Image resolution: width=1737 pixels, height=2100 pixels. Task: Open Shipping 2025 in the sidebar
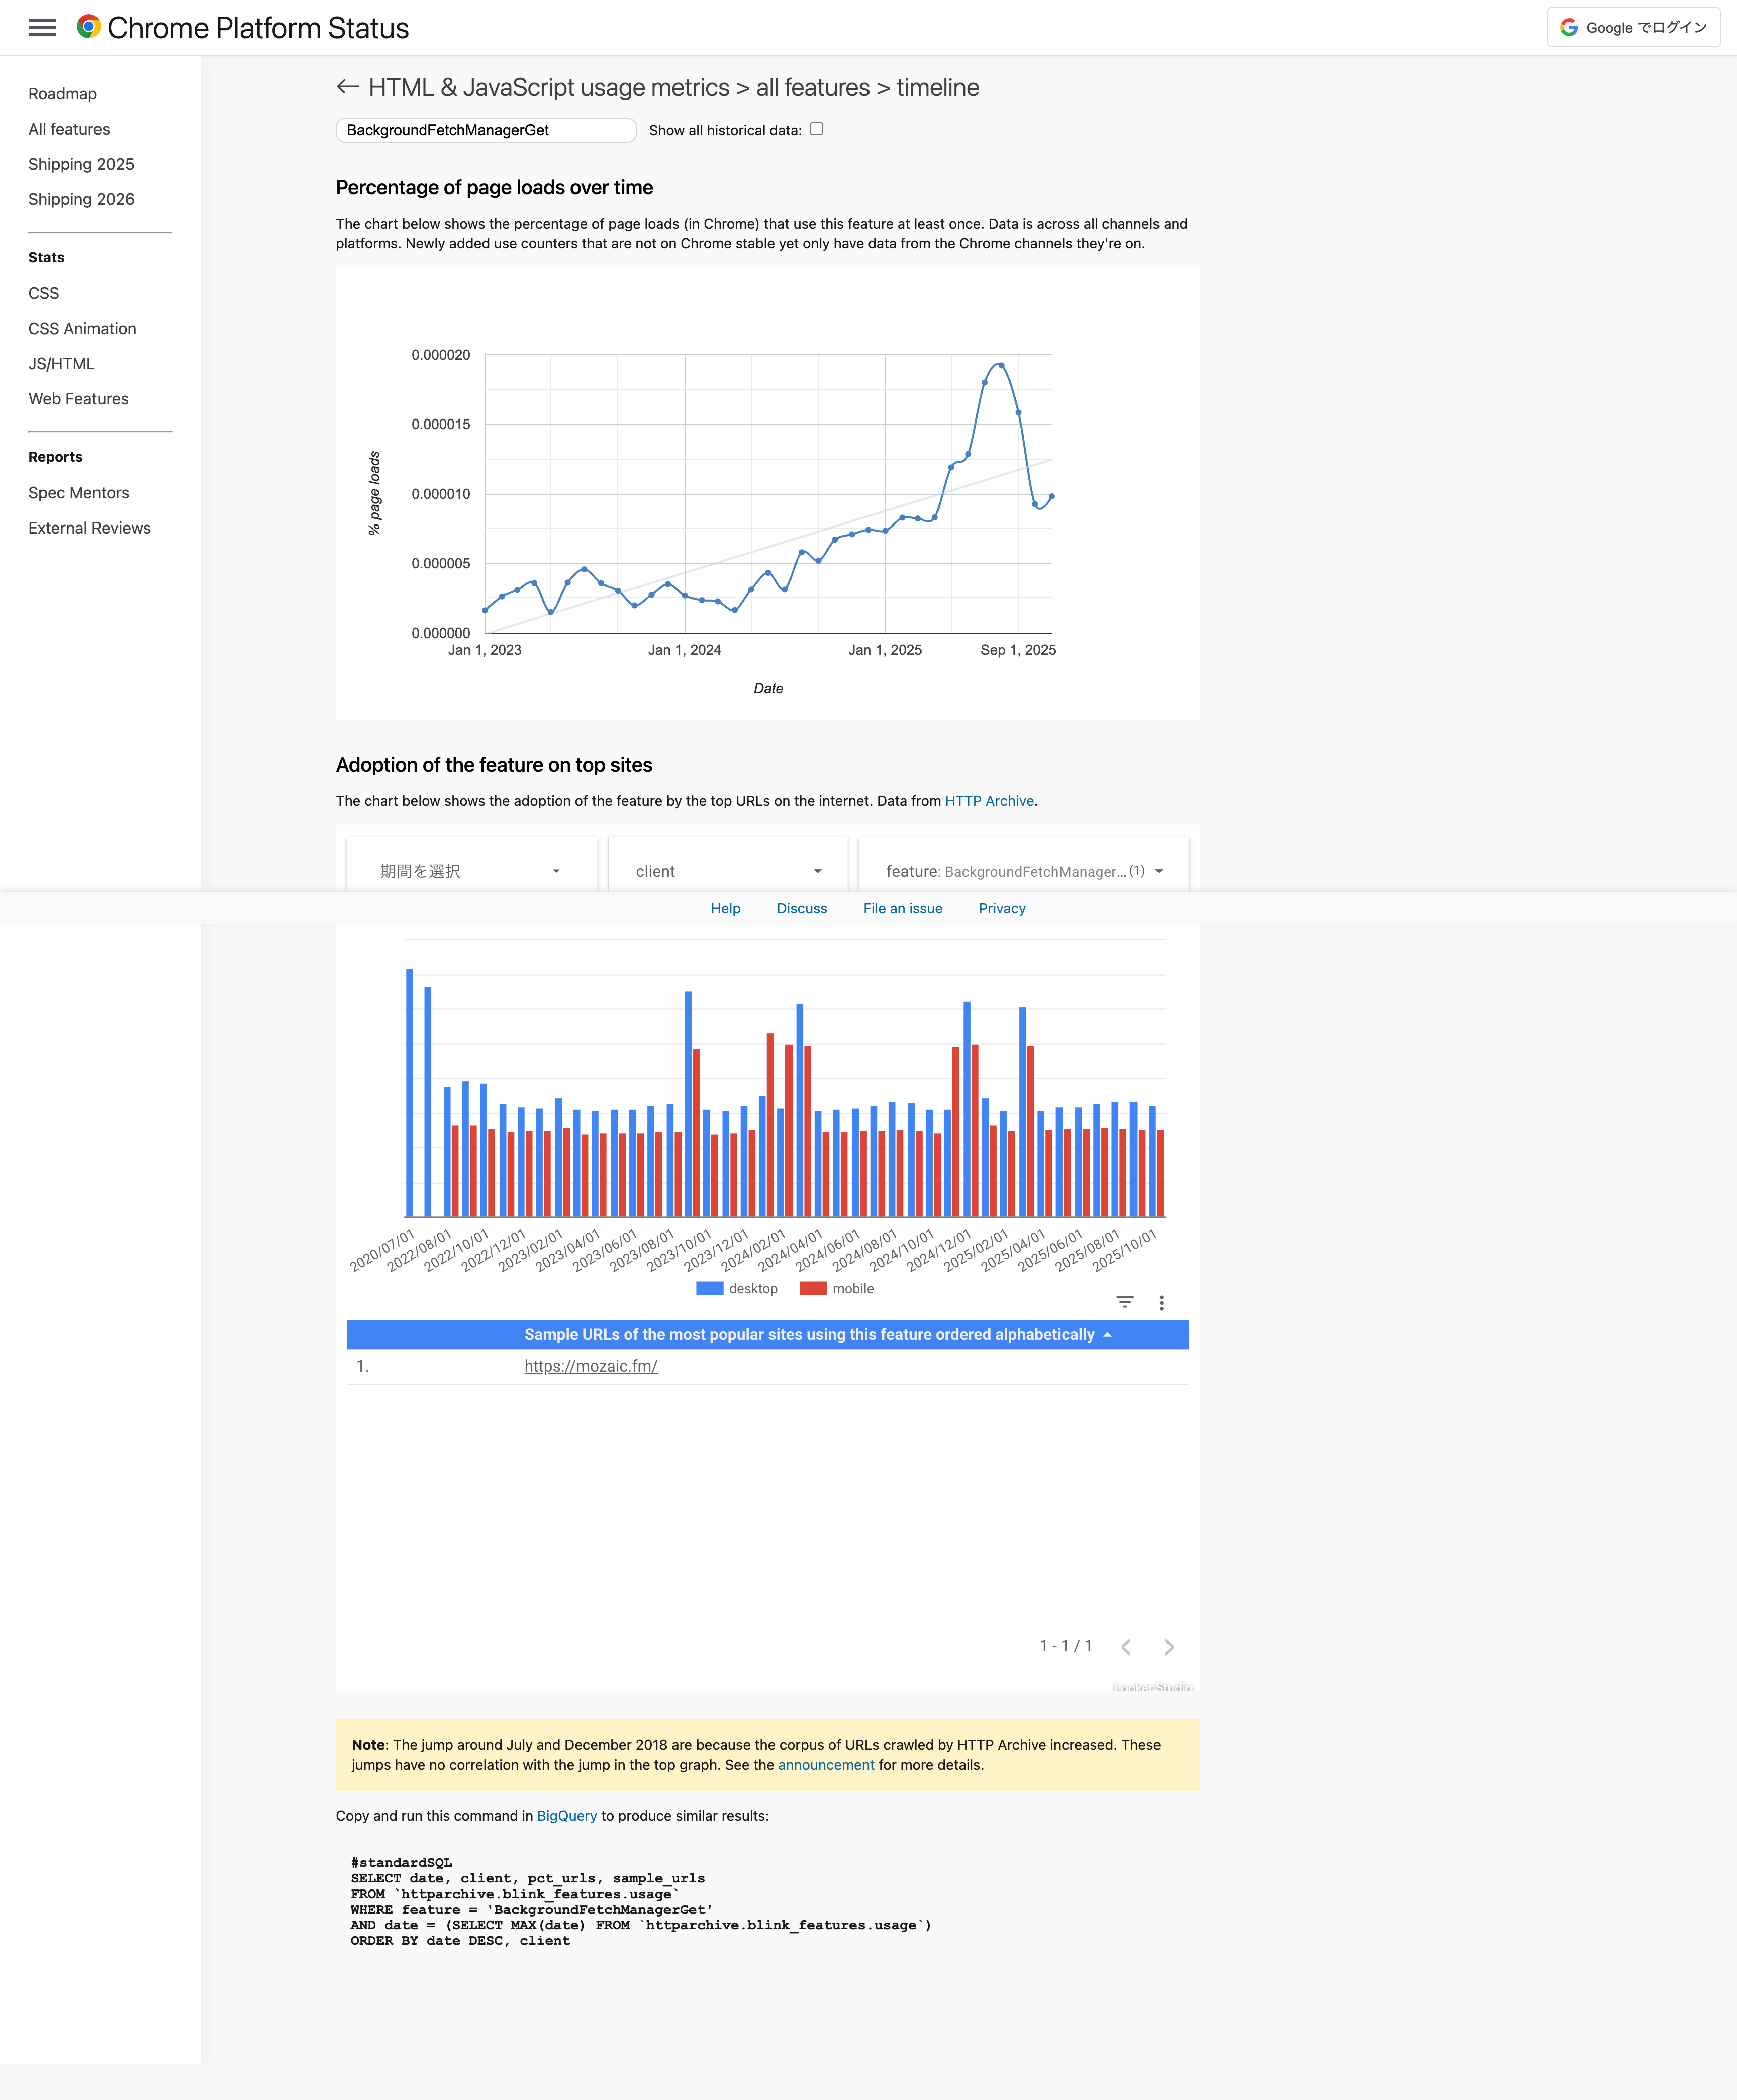coord(81,164)
